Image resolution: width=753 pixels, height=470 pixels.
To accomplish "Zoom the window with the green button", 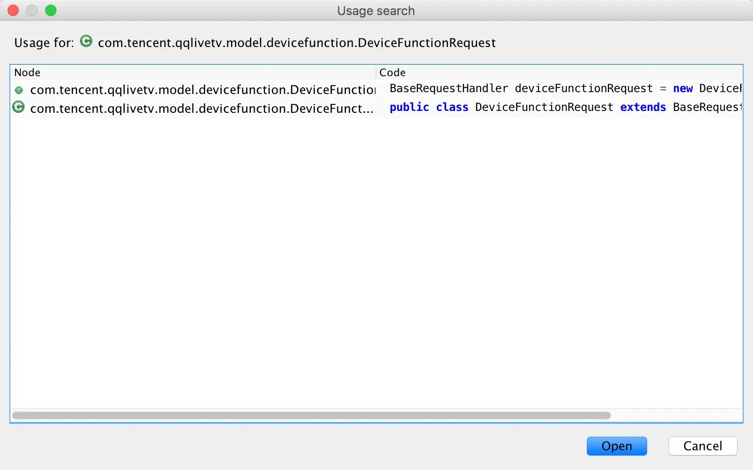I will click(51, 10).
